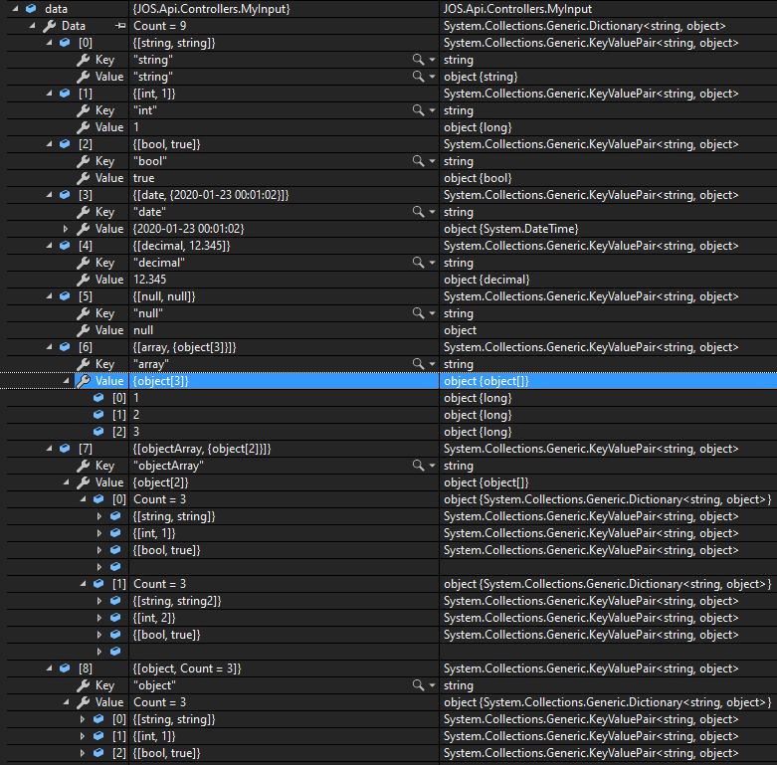The height and width of the screenshot is (765, 777).
Task: Select the type cell object {decimal}
Action: [x=608, y=280]
